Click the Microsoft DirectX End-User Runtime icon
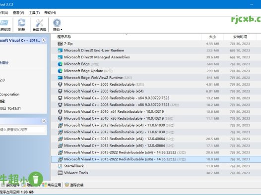 [60, 50]
